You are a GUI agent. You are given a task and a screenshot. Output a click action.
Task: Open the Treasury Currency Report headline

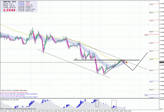(19, 97)
